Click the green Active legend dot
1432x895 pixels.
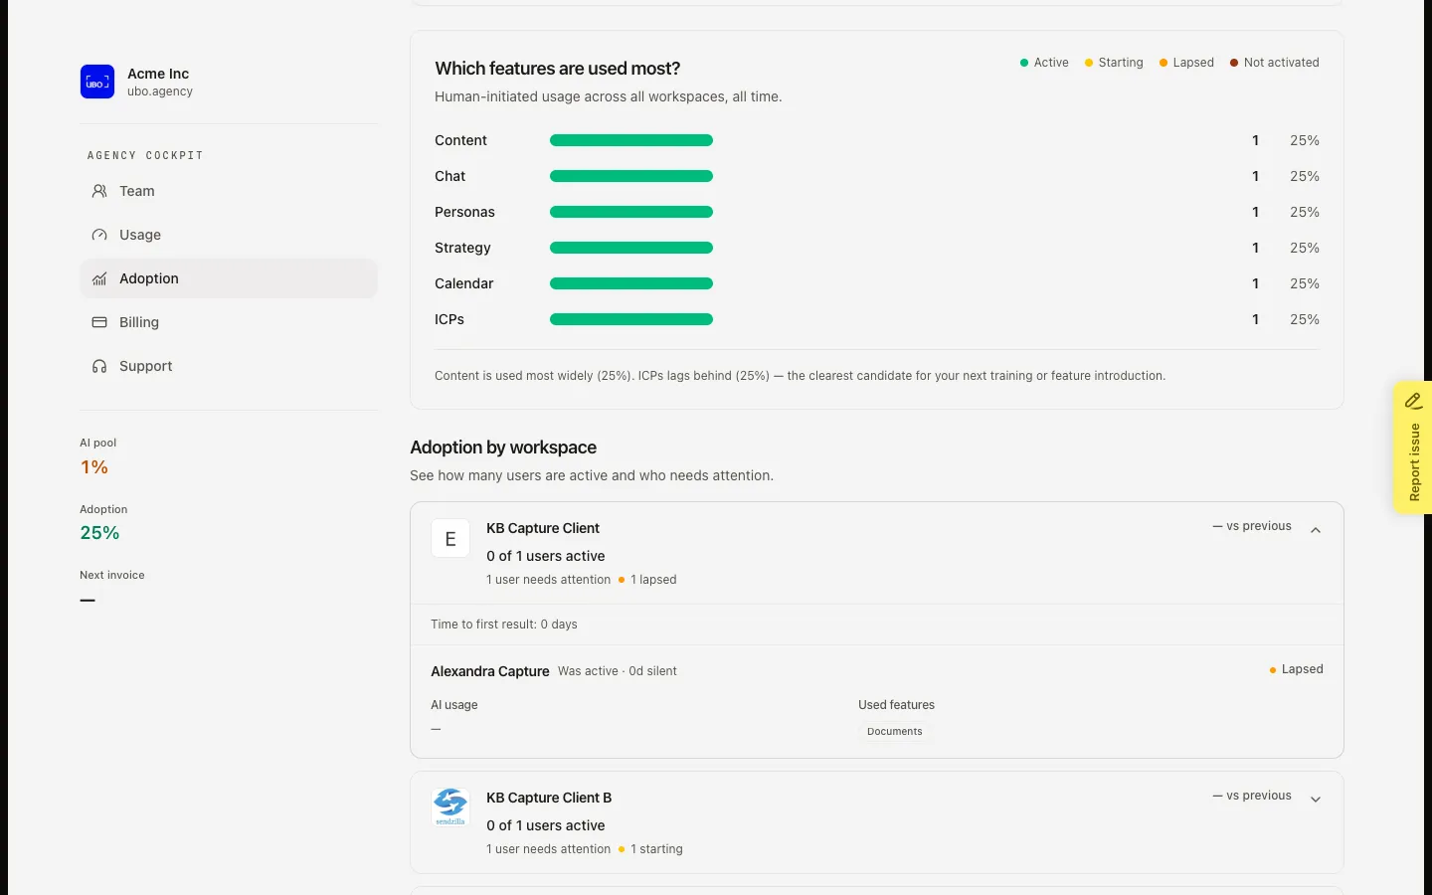pyautogui.click(x=1024, y=63)
